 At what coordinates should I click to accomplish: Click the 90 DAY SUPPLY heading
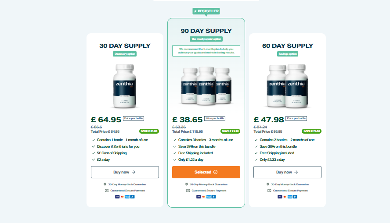pos(206,31)
